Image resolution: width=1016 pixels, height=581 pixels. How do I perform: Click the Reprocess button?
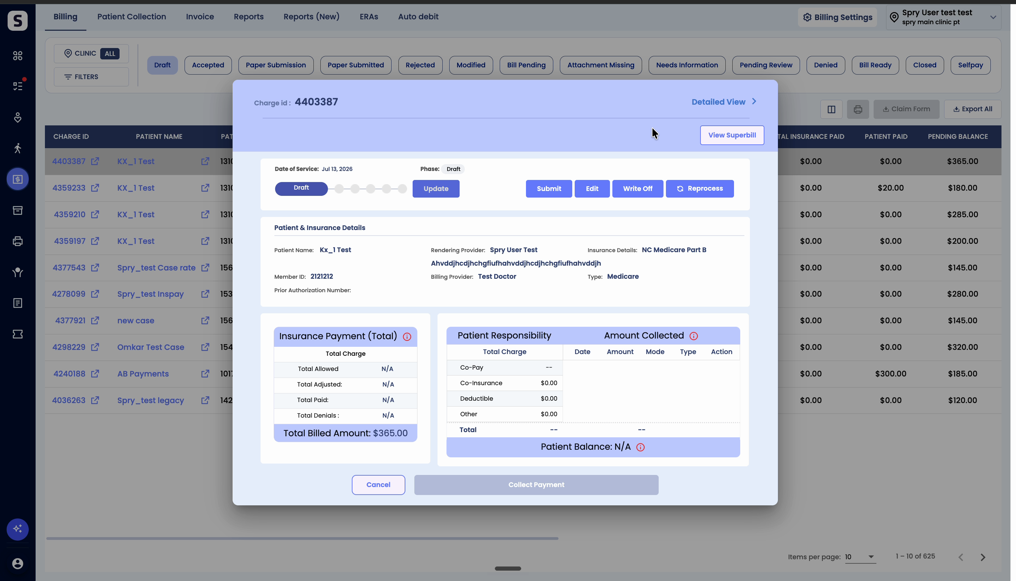699,188
